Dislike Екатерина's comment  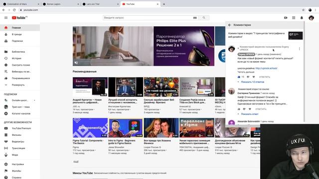coord(244,109)
